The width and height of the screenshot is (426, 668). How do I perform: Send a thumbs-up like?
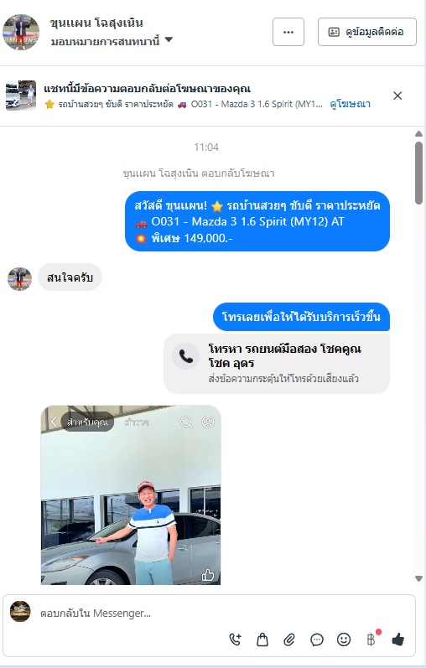point(397,639)
